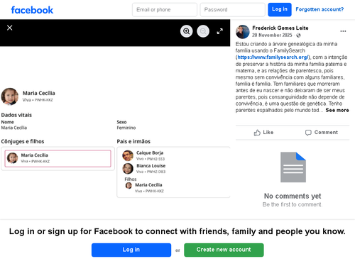355x266 pixels.
Task: Close the photo viewer with the X icon
Action: pos(10,28)
